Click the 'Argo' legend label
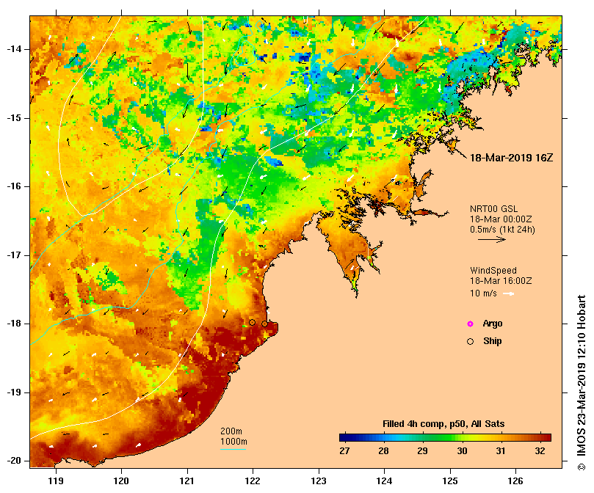Viewport: 594px width, 493px height. pyautogui.click(x=493, y=324)
